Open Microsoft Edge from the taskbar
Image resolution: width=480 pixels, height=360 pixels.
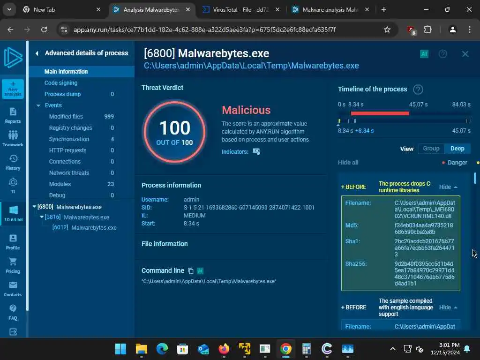click(162, 349)
